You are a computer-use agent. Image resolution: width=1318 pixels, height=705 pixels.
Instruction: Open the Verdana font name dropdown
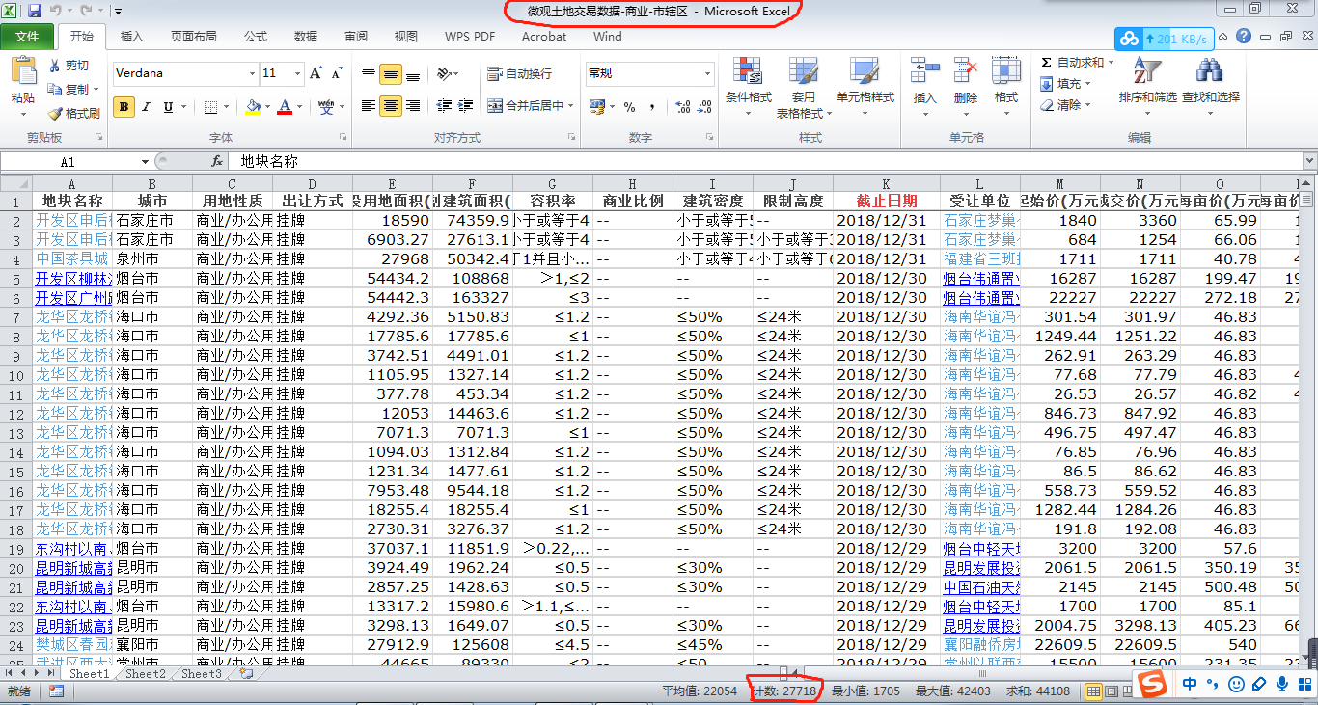pyautogui.click(x=252, y=73)
